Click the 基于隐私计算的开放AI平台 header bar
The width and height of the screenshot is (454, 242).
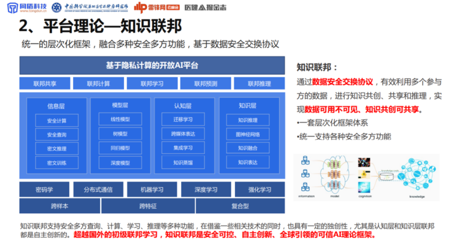152,66
